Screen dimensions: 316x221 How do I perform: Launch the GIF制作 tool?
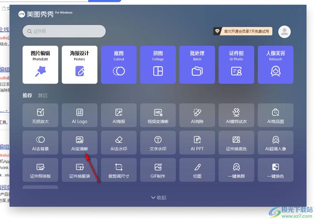158,170
